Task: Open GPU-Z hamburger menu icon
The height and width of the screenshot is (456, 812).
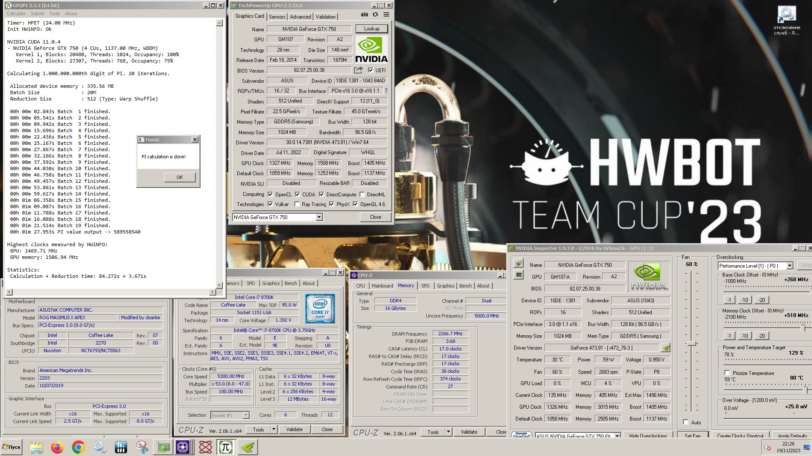Action: (386, 15)
